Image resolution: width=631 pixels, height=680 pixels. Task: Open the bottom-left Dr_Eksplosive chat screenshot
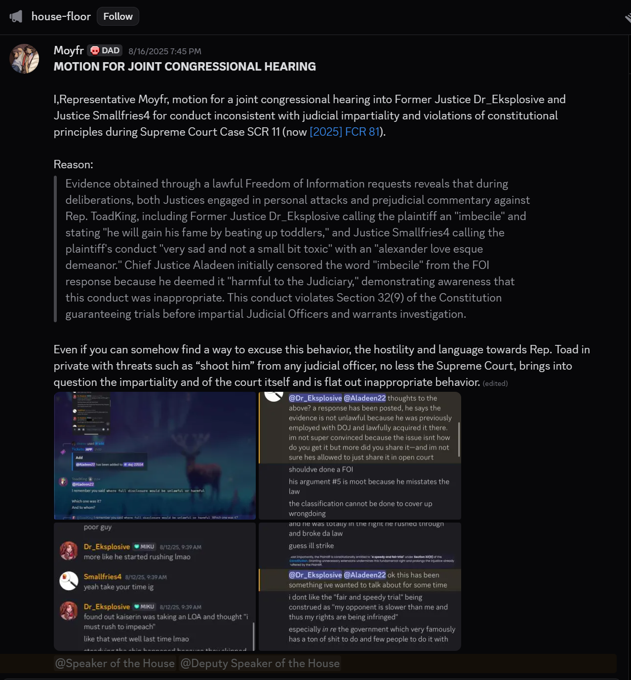155,586
